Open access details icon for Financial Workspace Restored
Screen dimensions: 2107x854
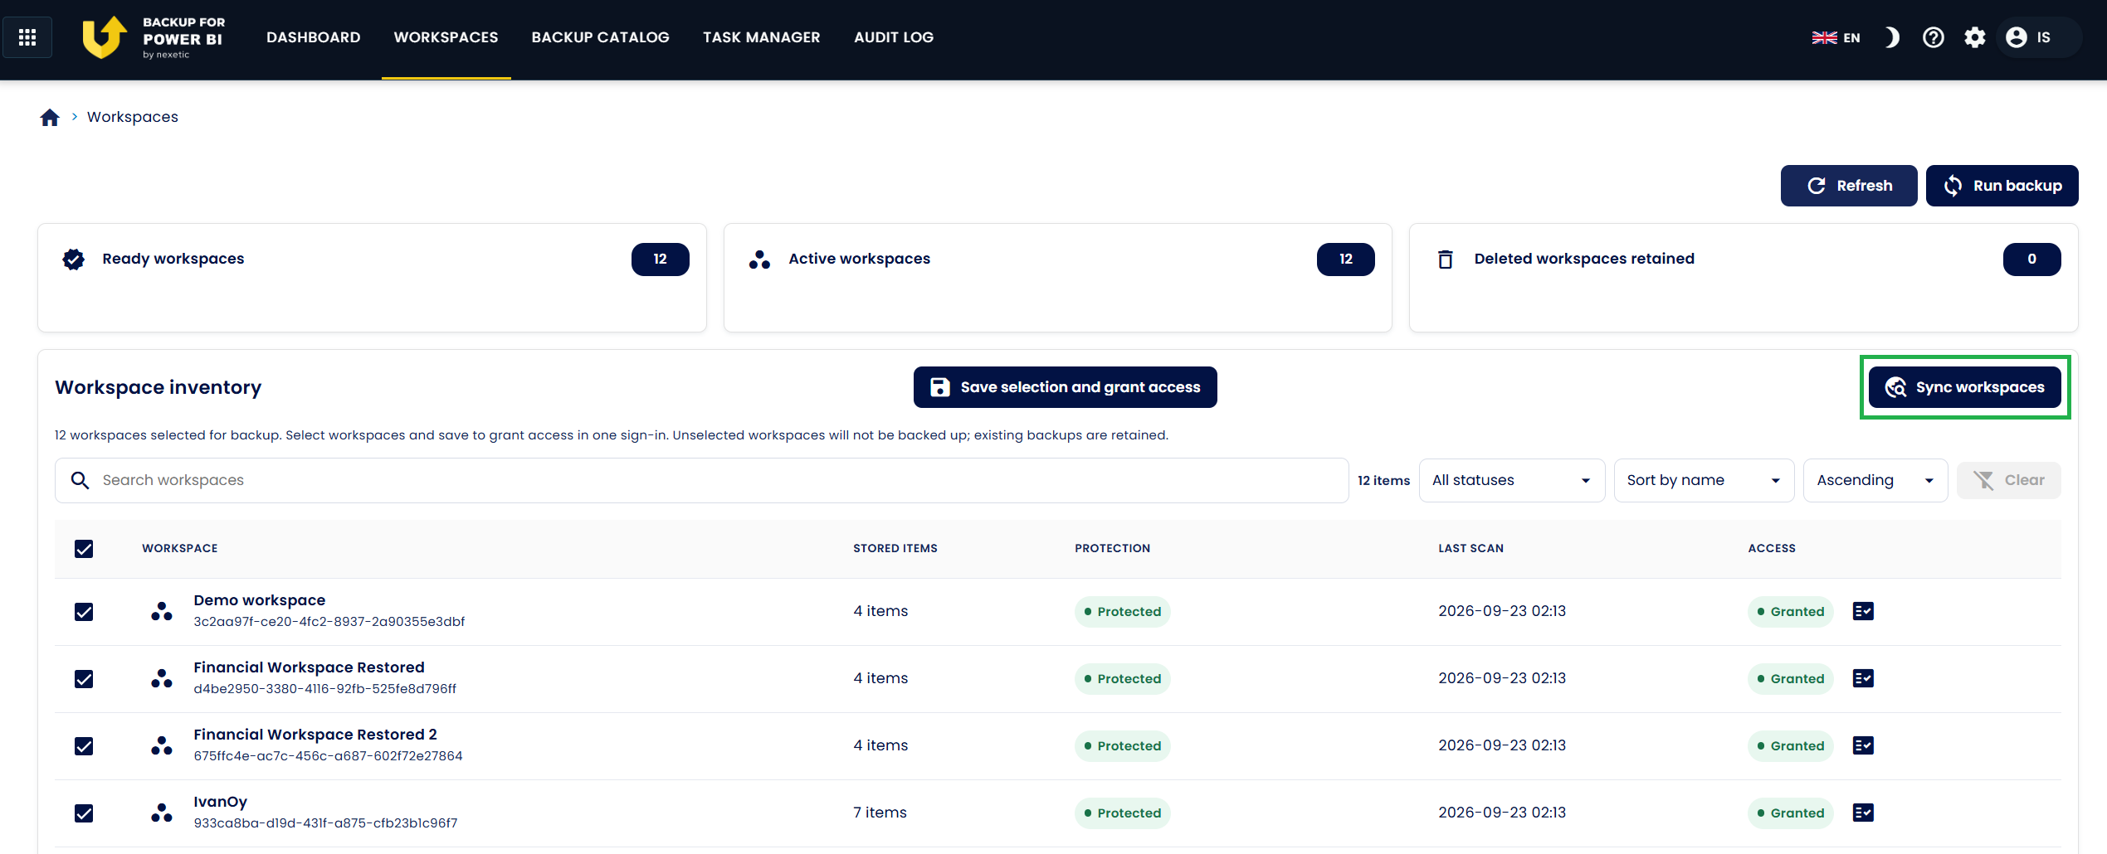click(1863, 678)
